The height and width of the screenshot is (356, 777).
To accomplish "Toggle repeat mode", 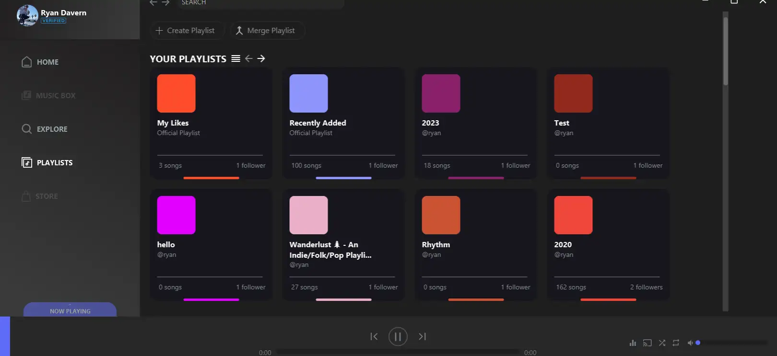I will coord(676,343).
